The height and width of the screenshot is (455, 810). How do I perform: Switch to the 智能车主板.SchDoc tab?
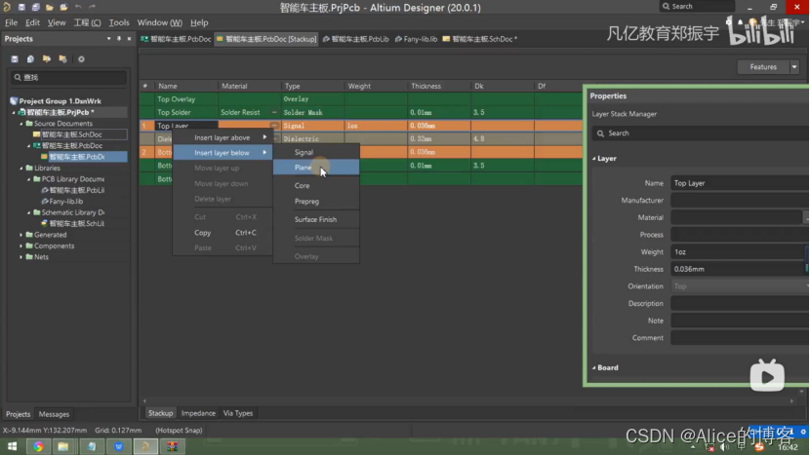coord(480,39)
